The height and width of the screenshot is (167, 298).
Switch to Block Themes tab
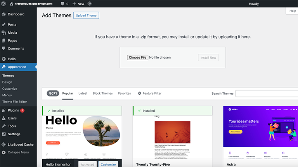(102, 93)
